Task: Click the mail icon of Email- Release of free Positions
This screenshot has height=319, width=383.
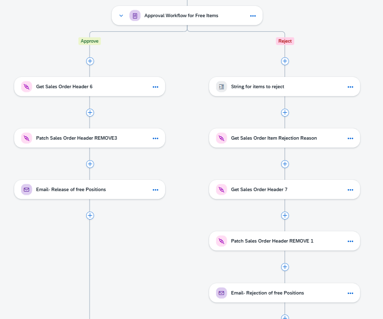Action: pyautogui.click(x=26, y=190)
